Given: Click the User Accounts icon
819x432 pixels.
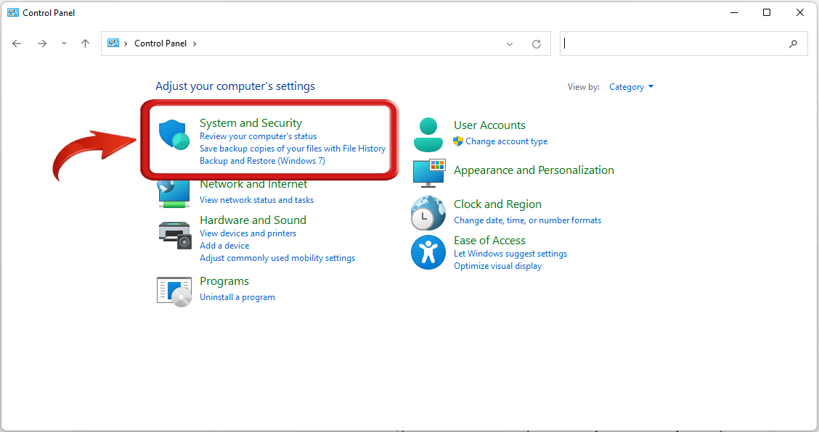Looking at the screenshot, I should point(428,134).
